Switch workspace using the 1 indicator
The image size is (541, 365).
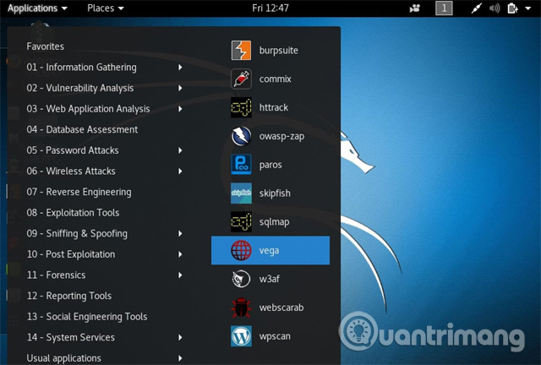tap(444, 8)
